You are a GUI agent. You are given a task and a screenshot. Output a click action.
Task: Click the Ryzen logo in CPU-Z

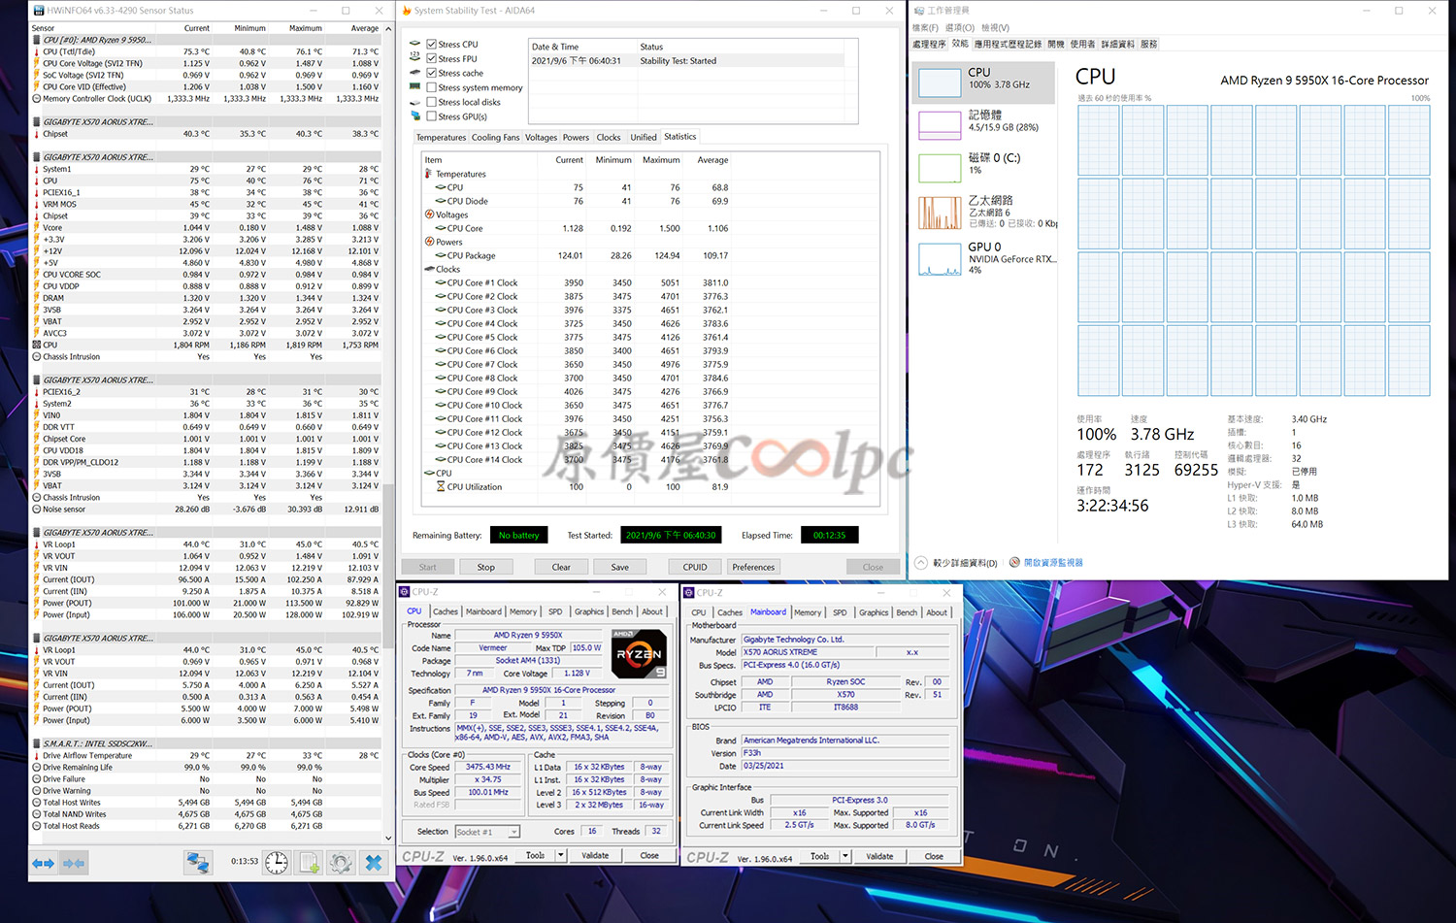point(640,654)
